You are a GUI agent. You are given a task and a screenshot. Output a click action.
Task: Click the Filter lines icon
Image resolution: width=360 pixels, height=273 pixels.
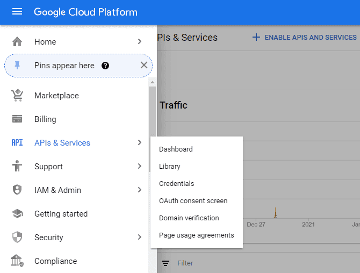point(165,263)
